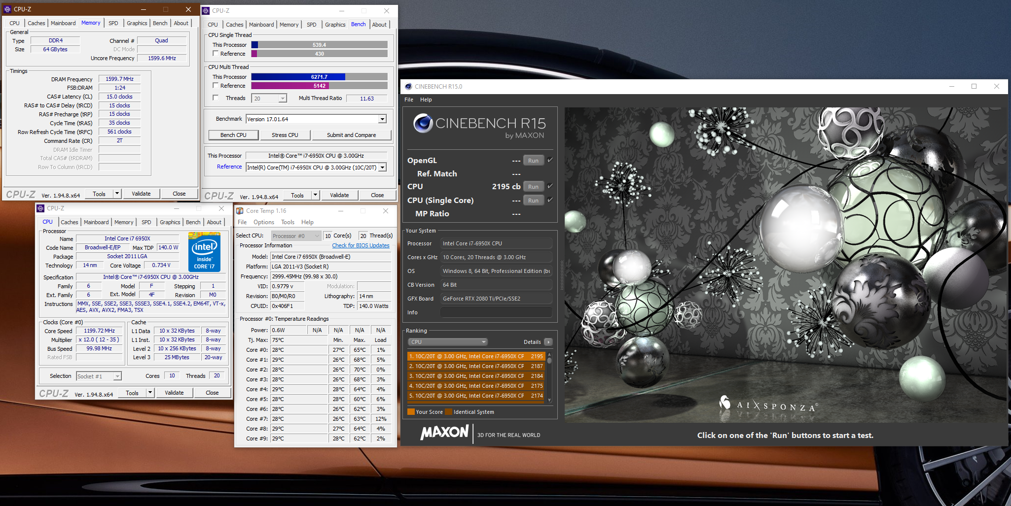Open the Tools menu in Core Temp
Viewport: 1011px width, 506px height.
[288, 222]
